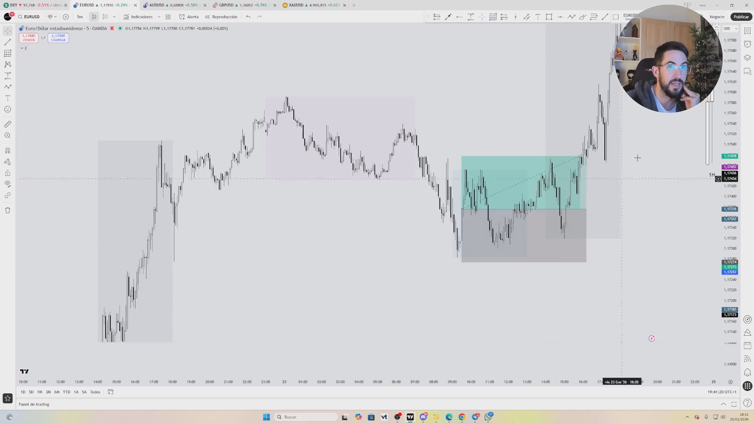Pick the text T tool in floating toolbar
Viewport: 754px width, 424px height.
[x=538, y=17]
